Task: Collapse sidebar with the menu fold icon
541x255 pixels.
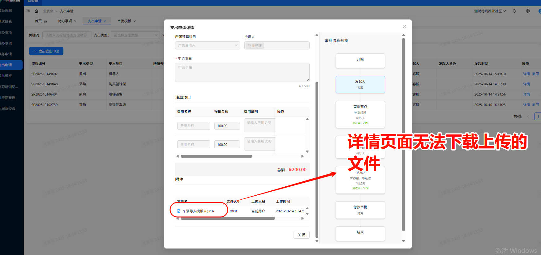Action: 28,11
